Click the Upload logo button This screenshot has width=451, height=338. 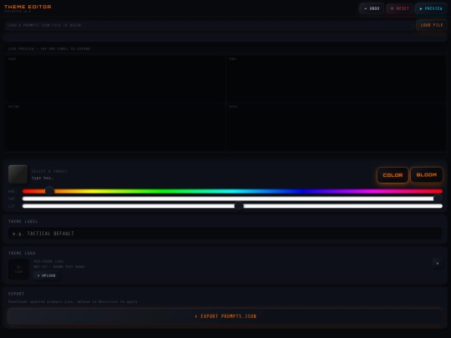[x=46, y=275]
